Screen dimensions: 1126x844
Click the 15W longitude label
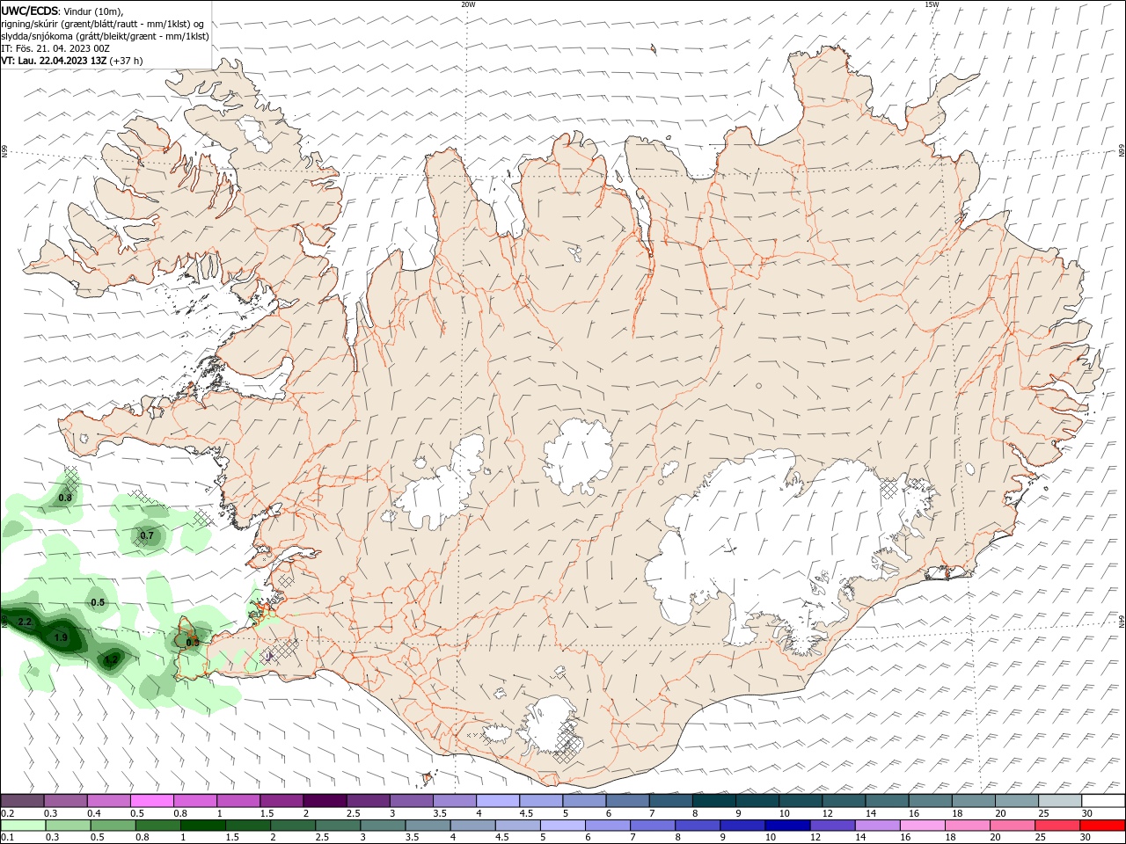(932, 4)
